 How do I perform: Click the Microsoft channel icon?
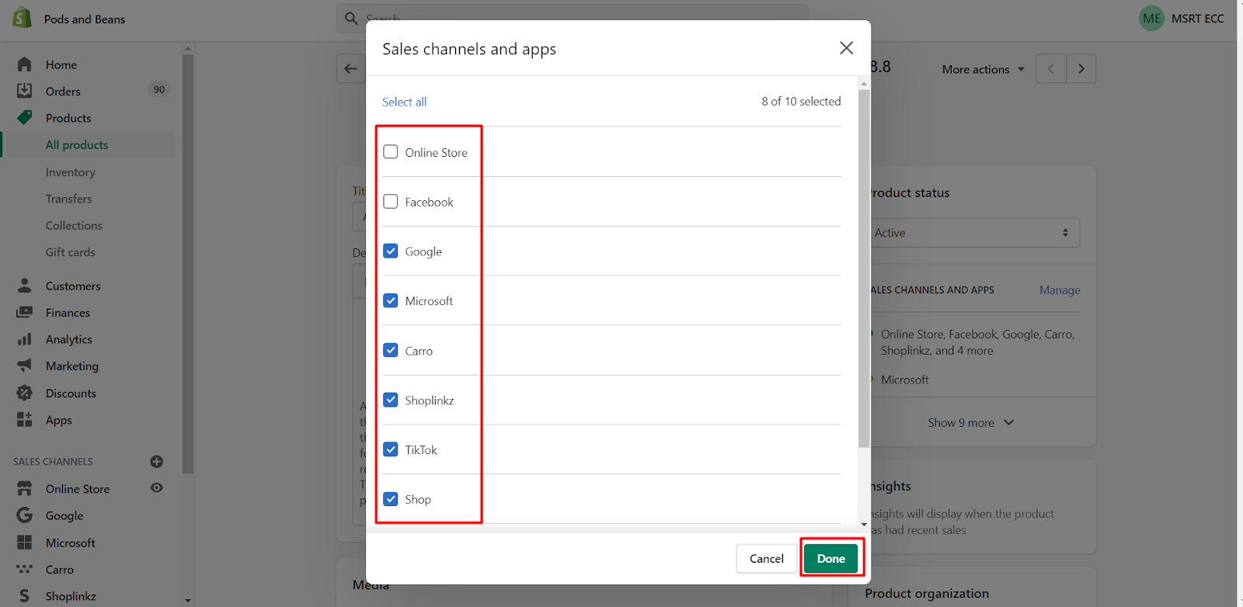(x=25, y=543)
